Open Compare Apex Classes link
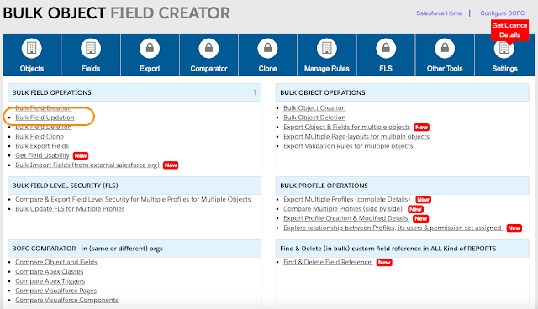This screenshot has width=538, height=309. 49,272
